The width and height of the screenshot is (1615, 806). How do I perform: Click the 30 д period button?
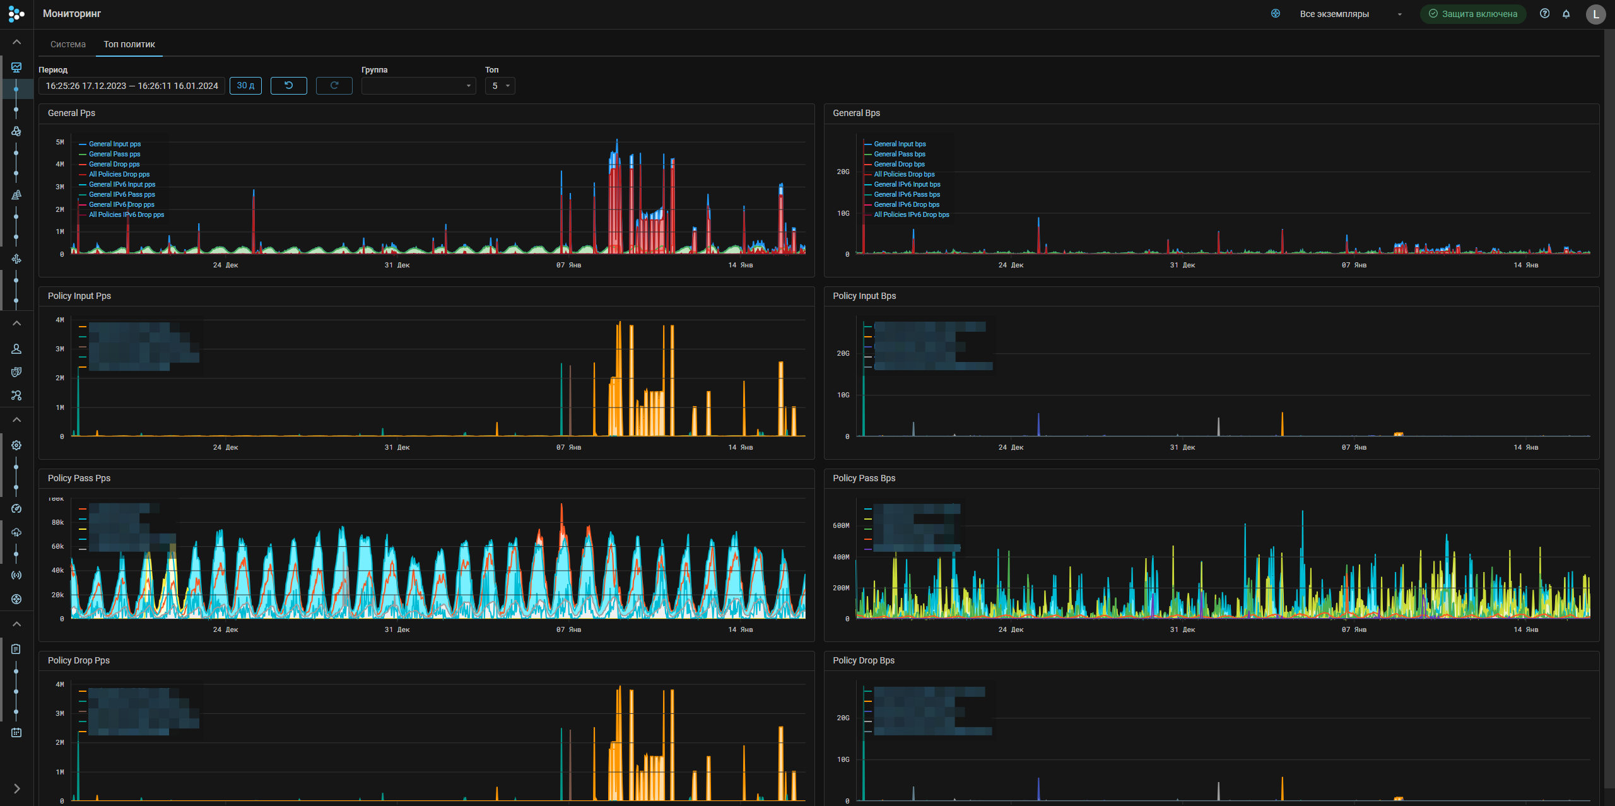pos(245,86)
